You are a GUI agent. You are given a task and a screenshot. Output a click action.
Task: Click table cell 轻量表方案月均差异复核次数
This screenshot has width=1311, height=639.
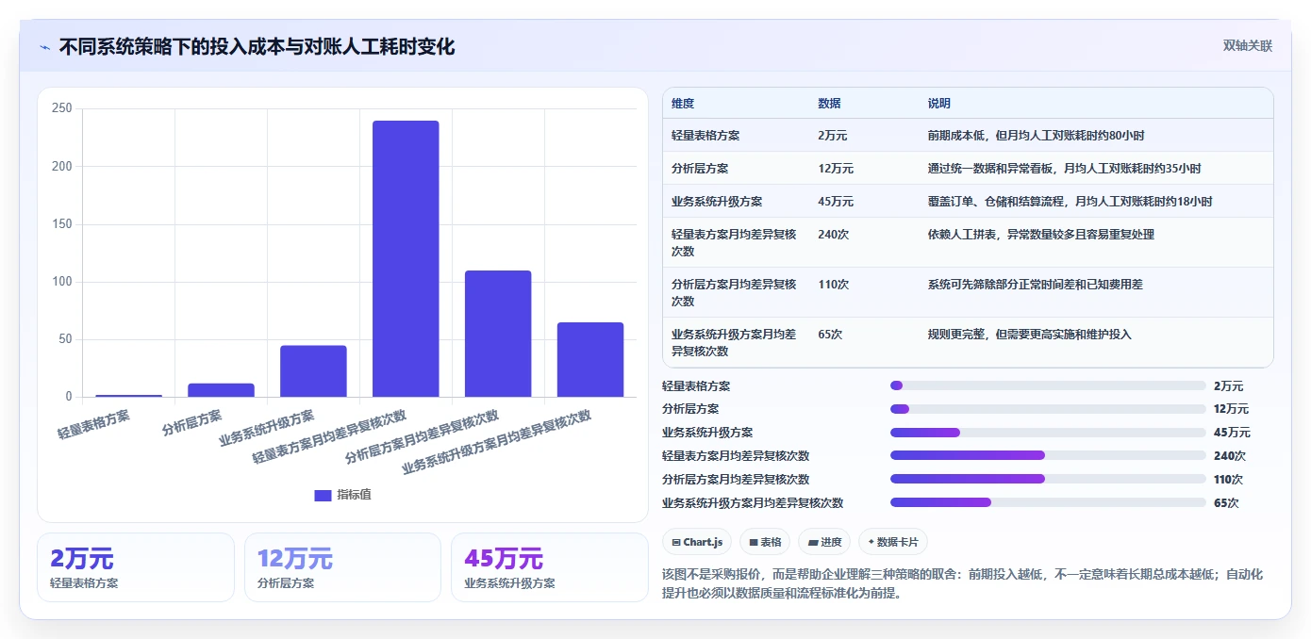(x=734, y=243)
